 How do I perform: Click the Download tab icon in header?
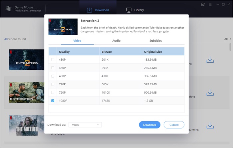89,10
